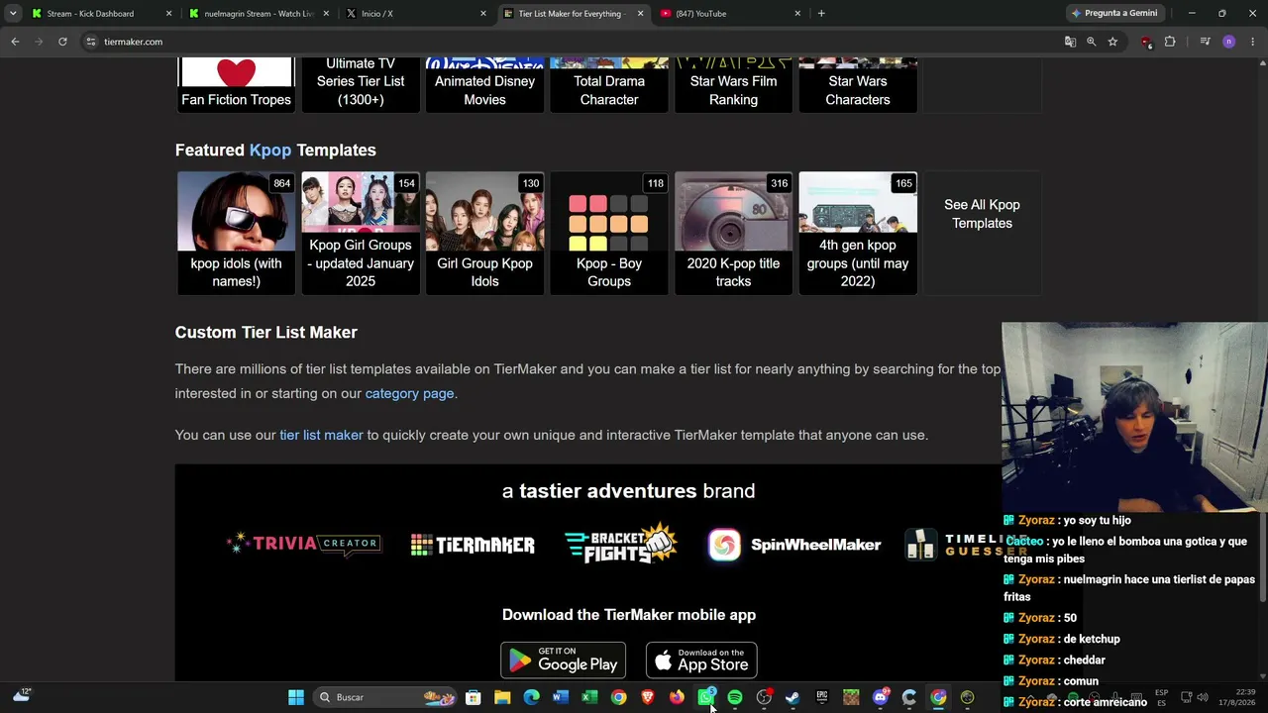Image resolution: width=1268 pixels, height=713 pixels.
Task: Open Excel from the taskbar
Action: click(589, 697)
